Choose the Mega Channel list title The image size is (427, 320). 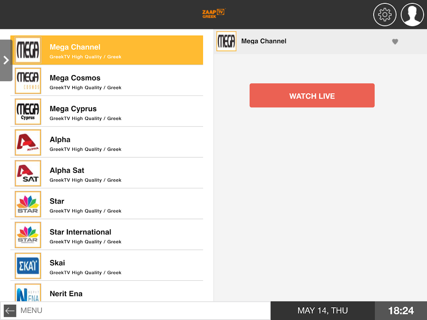(x=75, y=47)
